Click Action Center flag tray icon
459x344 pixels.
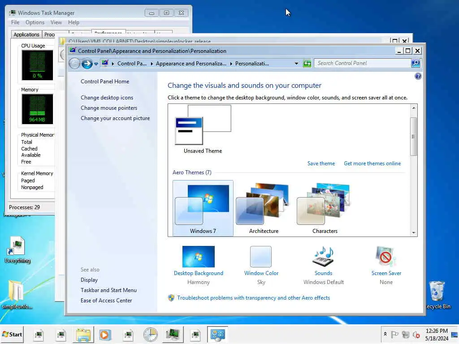tap(394, 334)
